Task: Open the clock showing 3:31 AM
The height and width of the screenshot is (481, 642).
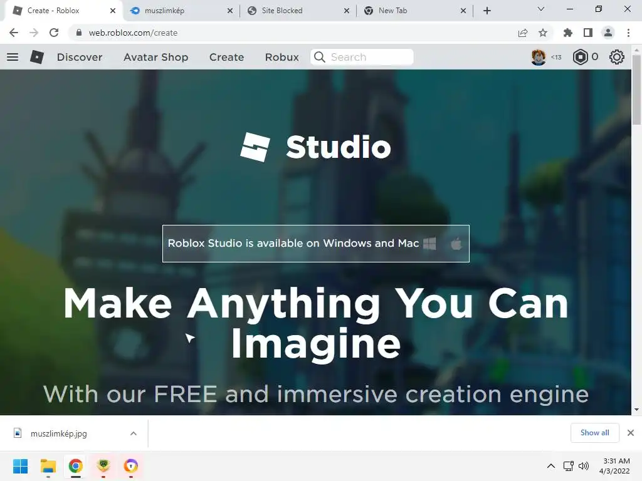Action: coord(614,466)
